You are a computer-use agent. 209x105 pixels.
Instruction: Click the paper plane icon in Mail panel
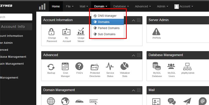coord(187,101)
